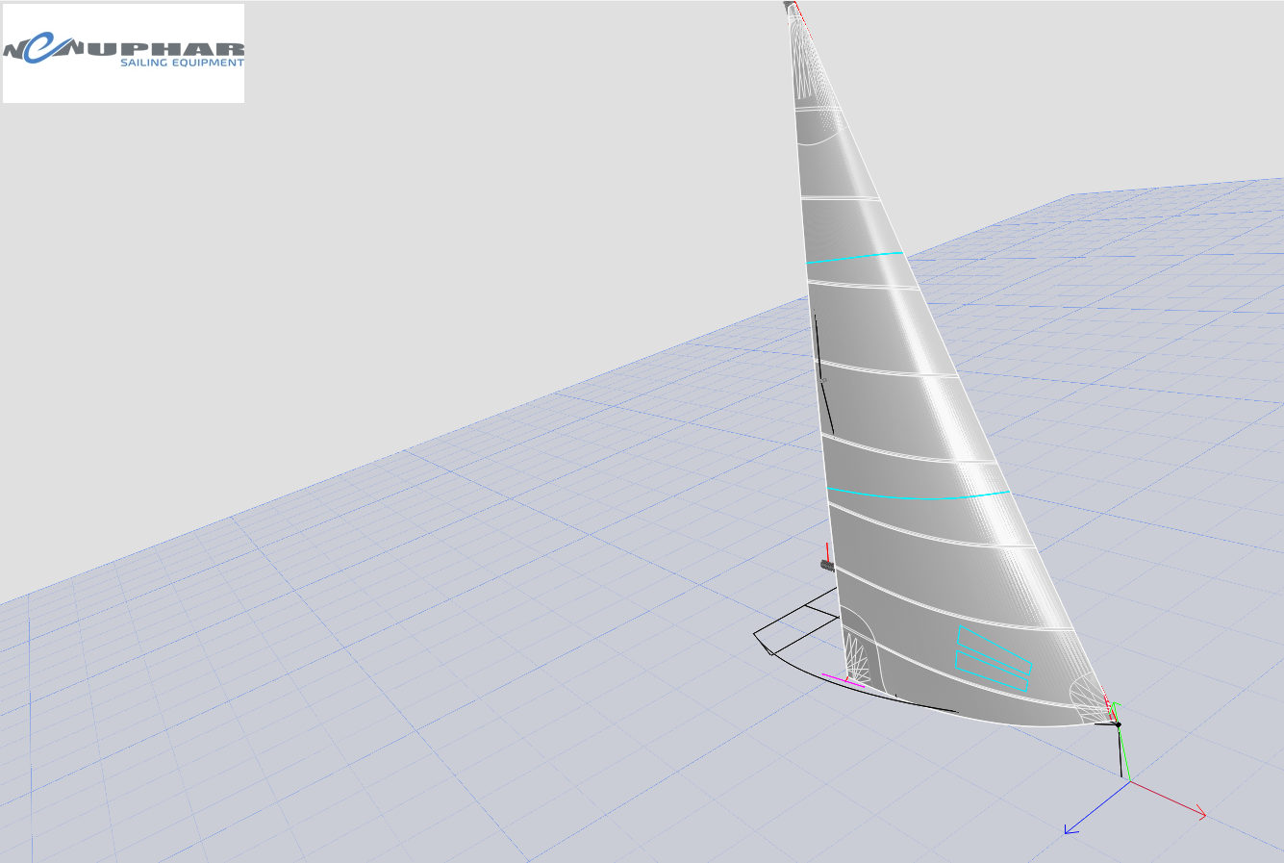1284x863 pixels.
Task: Select the red axis arrow
Action: (x=1198, y=814)
